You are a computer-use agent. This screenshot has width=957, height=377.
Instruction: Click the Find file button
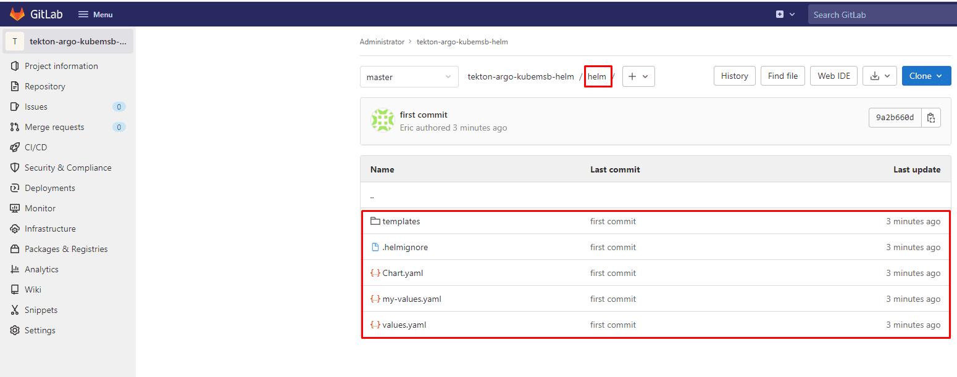783,76
